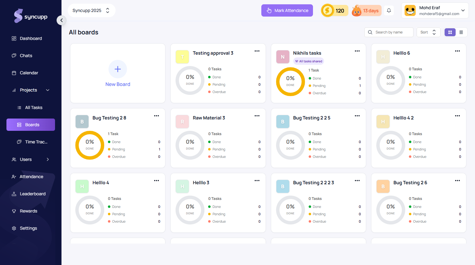
Task: Show options for Helllo 3 board
Action: coord(257,181)
